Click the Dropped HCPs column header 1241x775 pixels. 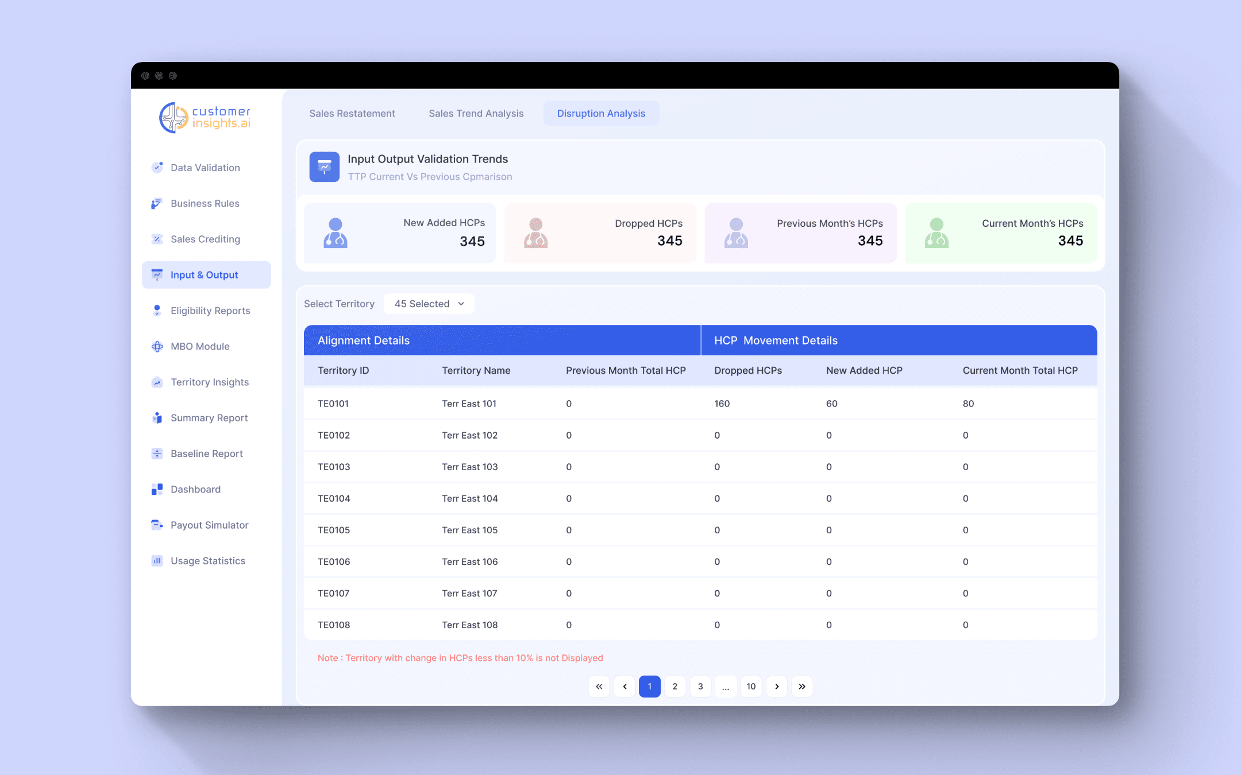tap(747, 371)
